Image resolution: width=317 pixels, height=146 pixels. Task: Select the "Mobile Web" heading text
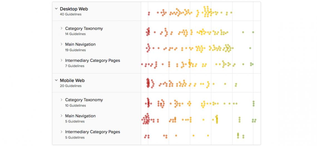[72, 80]
